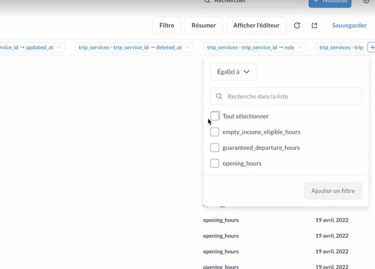Tick the empty_income_eligible_hours checkbox
The width and height of the screenshot is (375, 269).
[x=215, y=132]
